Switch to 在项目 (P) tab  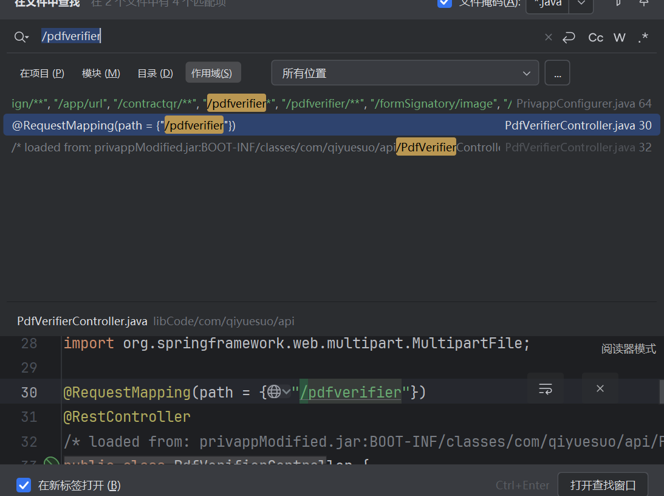pos(42,74)
